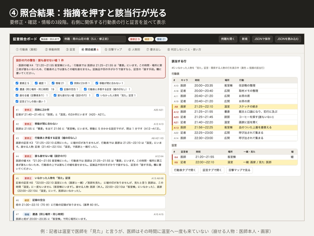
Task: Click row A22 記者 呼び出されて集まる
Action: pyautogui.click(x=235, y=133)
